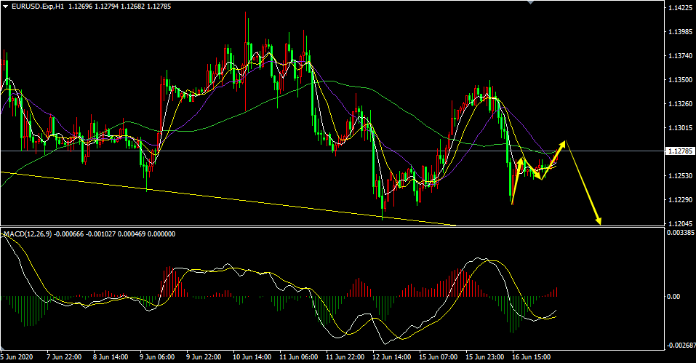Screen dimensions: 696x363
Task: Click the MACD scale value 0.003385
Action: pos(679,234)
